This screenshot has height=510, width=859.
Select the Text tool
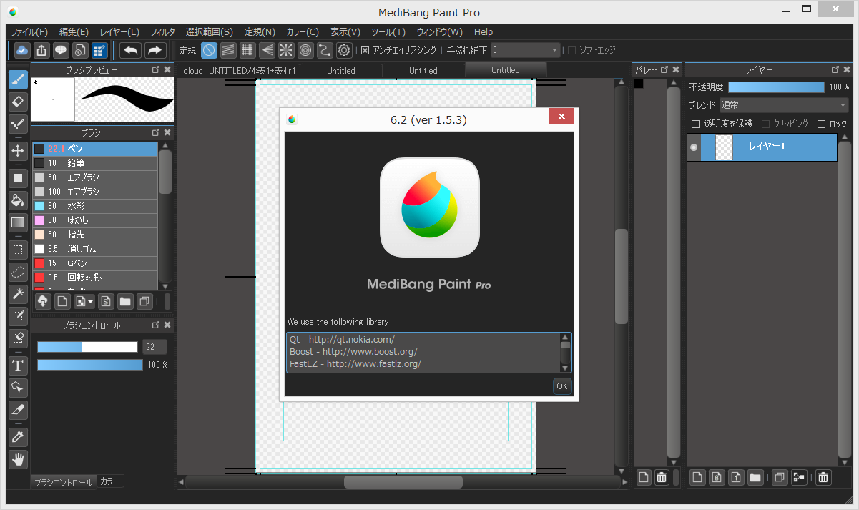click(x=18, y=366)
